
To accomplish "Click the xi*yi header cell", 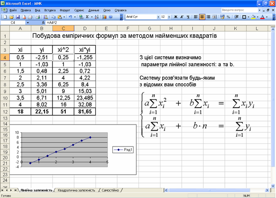I will pos(85,50).
